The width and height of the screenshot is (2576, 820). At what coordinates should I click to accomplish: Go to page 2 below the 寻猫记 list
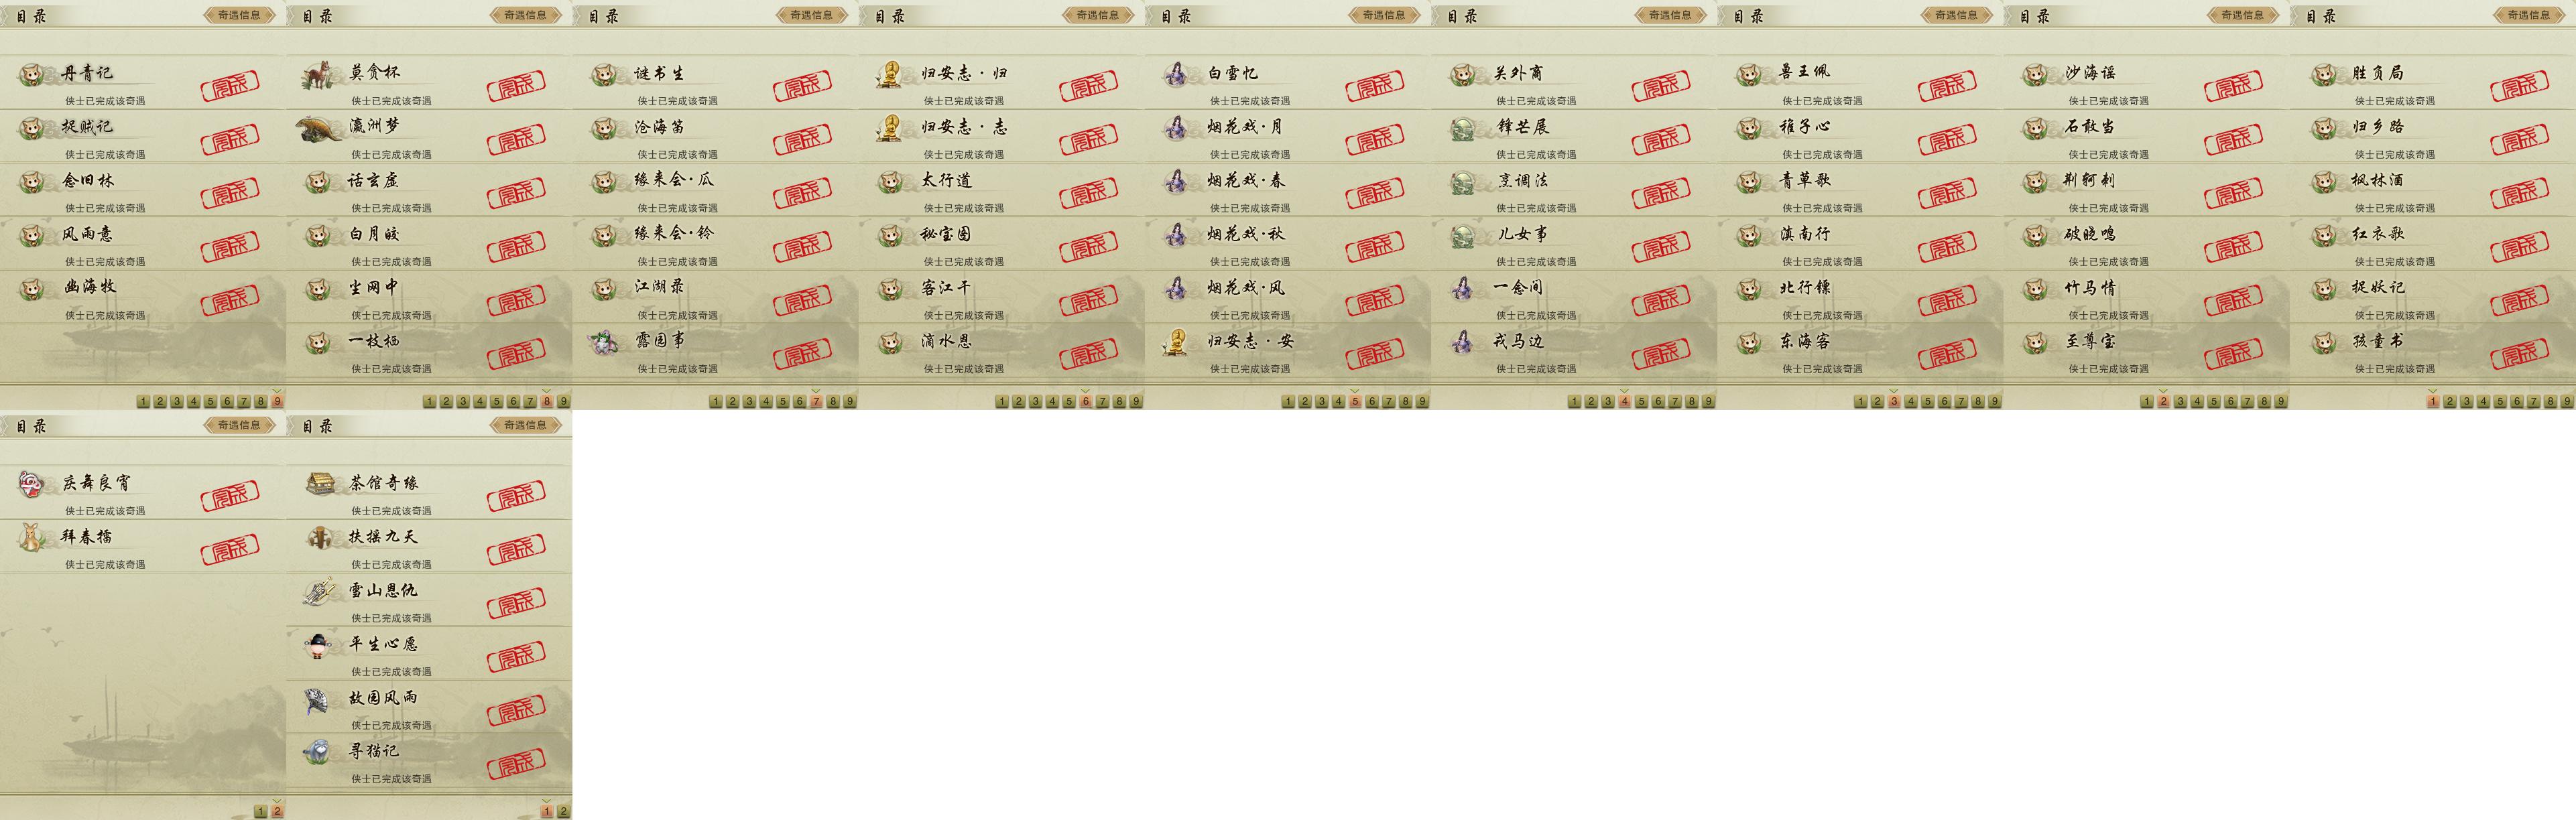click(563, 811)
